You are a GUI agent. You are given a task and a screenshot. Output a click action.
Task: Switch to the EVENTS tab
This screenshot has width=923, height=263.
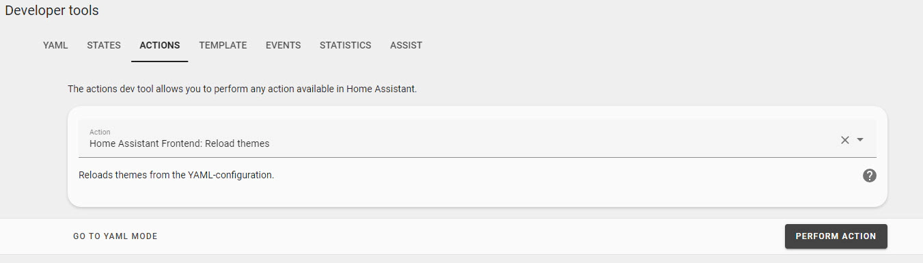284,45
